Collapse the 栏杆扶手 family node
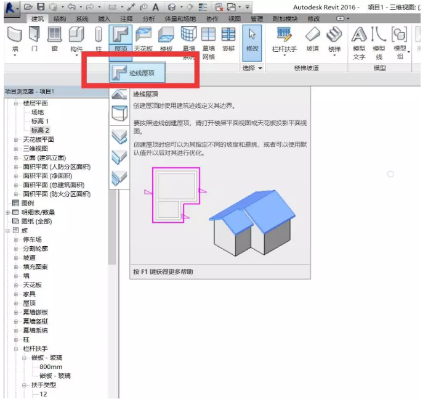The width and height of the screenshot is (428, 401). pos(16,349)
